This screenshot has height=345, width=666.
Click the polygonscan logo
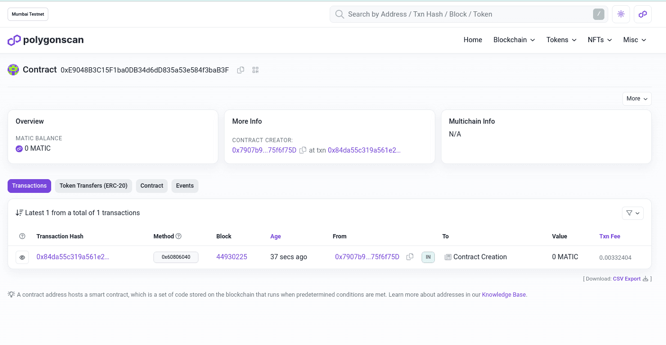pyautogui.click(x=45, y=40)
